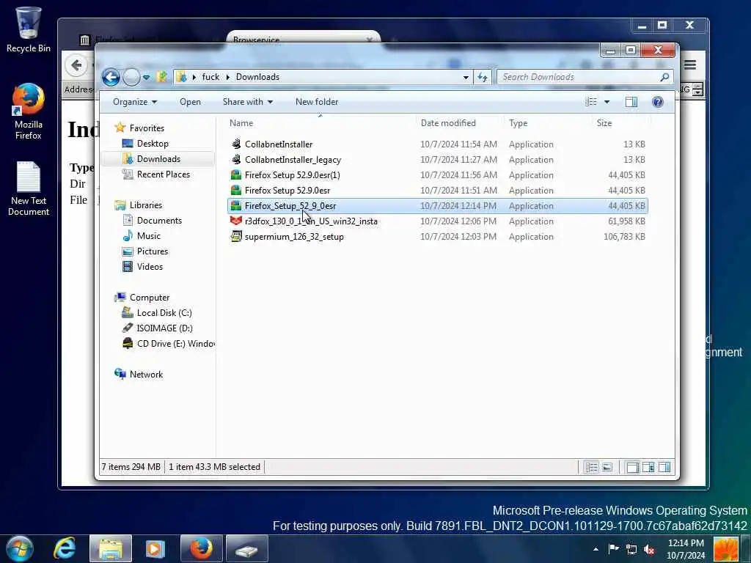
Task: Toggle the preview pane button
Action: (631, 101)
